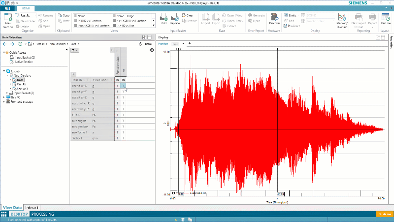
Task: Open the Preview dropdown in Display group
Action: 292,26
